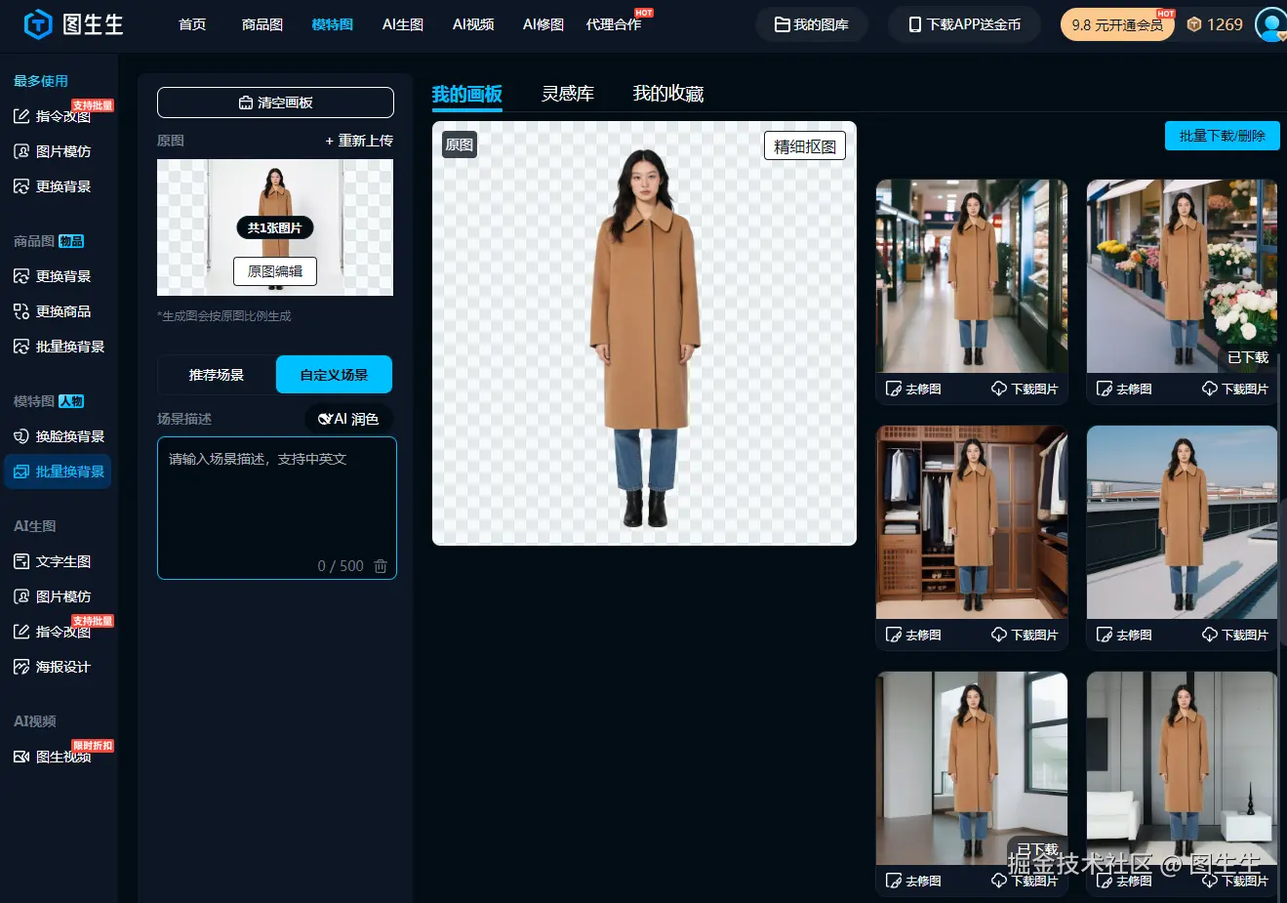Click 下载图片 under shopping mall image
Image resolution: width=1287 pixels, height=903 pixels.
tap(1025, 389)
